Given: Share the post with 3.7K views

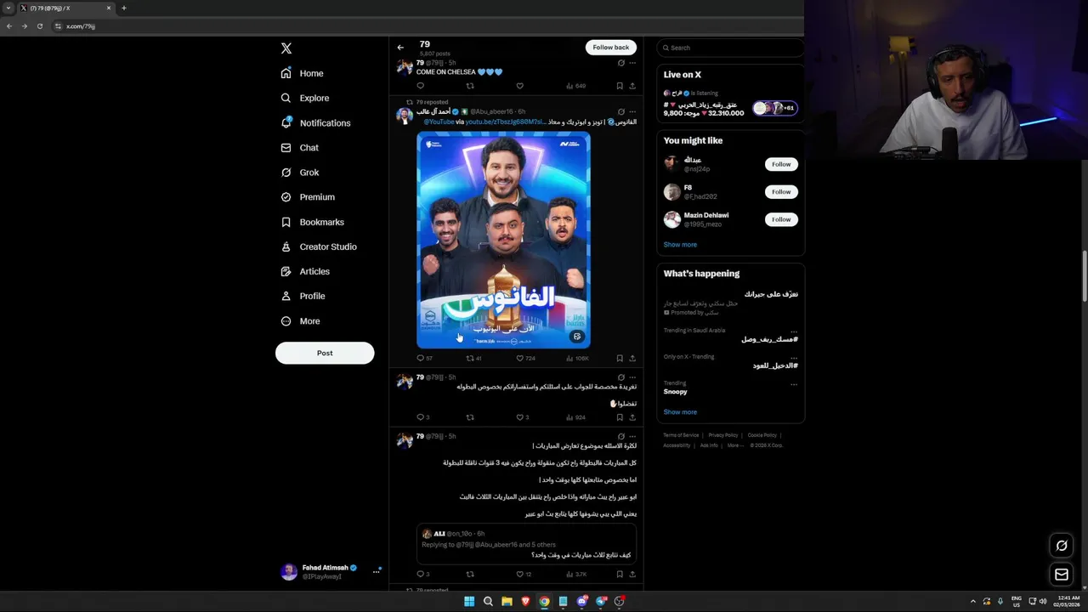Looking at the screenshot, I should [x=632, y=575].
